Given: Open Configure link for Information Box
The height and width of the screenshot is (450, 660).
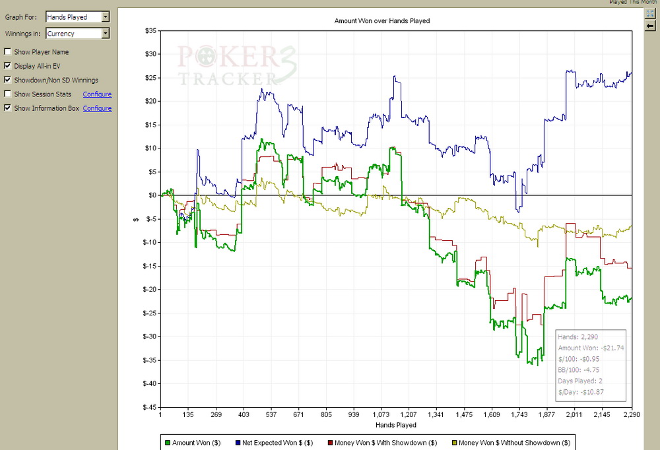Looking at the screenshot, I should click(x=97, y=108).
